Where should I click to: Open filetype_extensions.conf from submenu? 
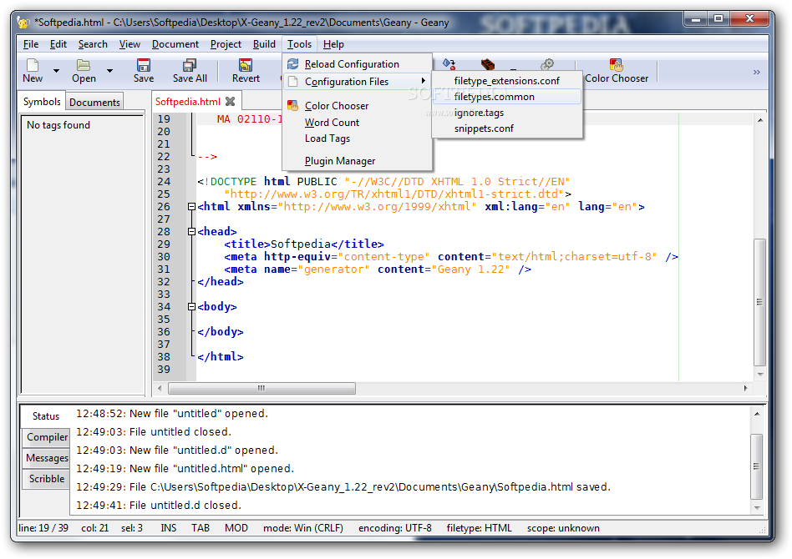(506, 81)
